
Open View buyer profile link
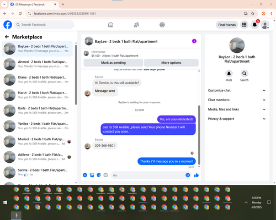(x=154, y=69)
